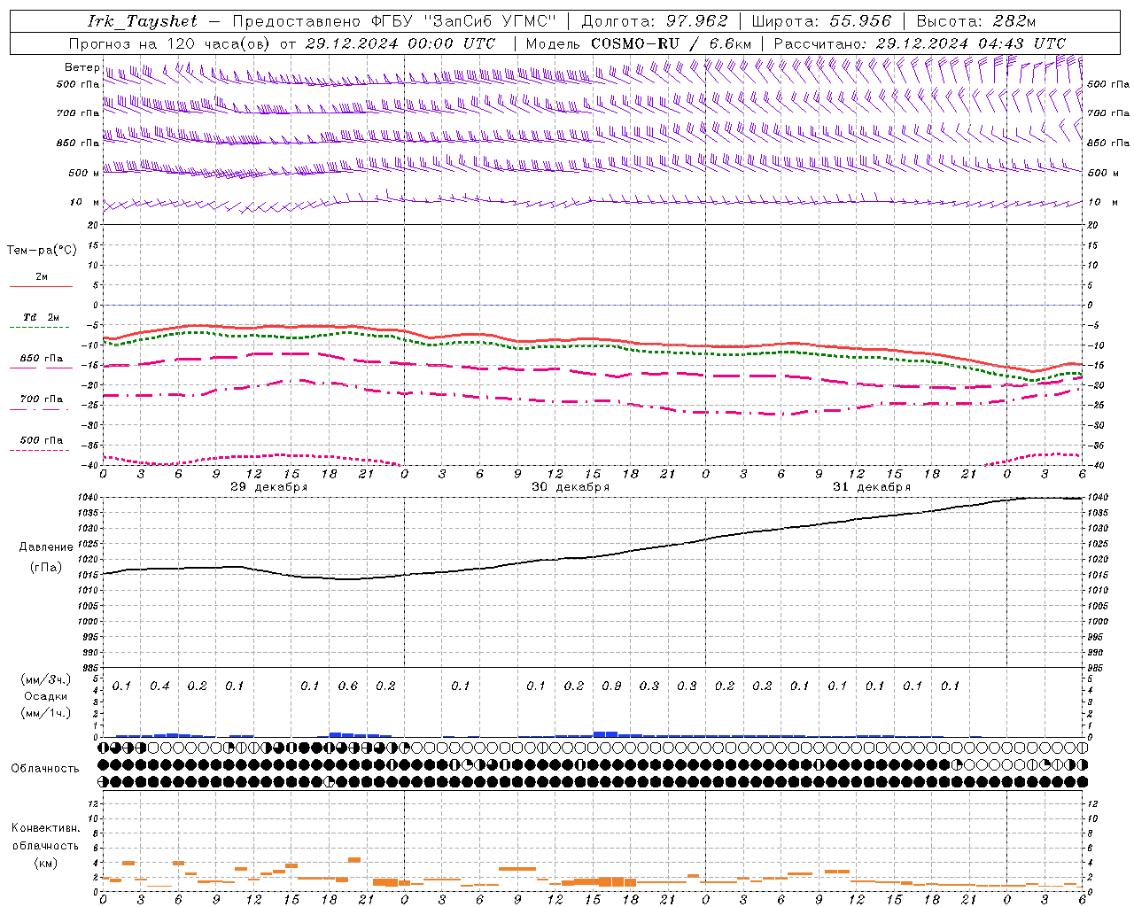Select the 31 декабря date marker

point(872,487)
